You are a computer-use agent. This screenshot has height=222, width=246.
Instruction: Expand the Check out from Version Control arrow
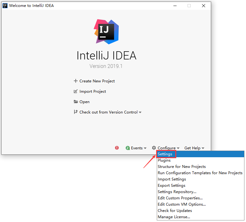pyautogui.click(x=140, y=113)
